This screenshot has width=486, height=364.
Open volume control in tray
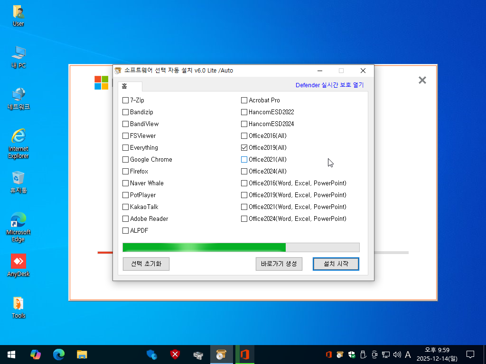(x=397, y=355)
